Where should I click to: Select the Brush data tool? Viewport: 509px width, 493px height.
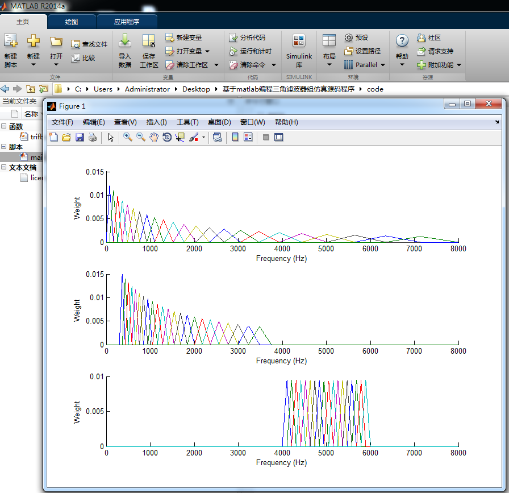[x=194, y=137]
